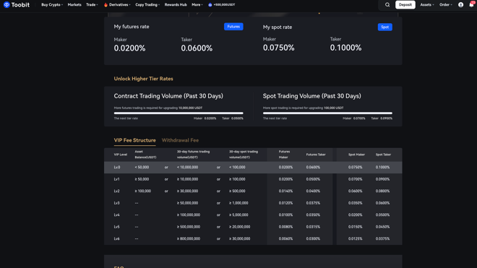Click the blue Spot button
The height and width of the screenshot is (268, 477).
[384, 27]
